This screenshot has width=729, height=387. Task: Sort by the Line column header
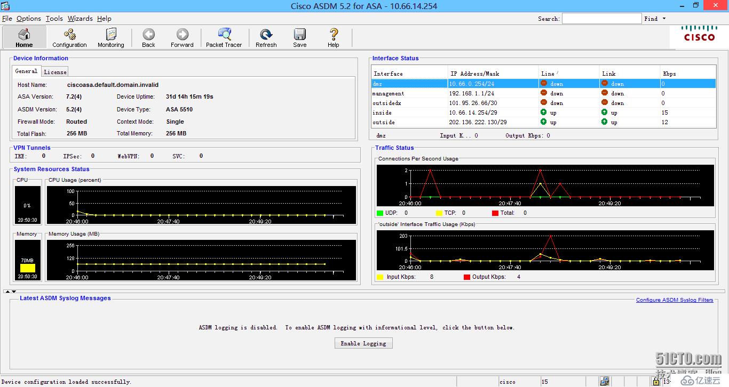coord(569,74)
